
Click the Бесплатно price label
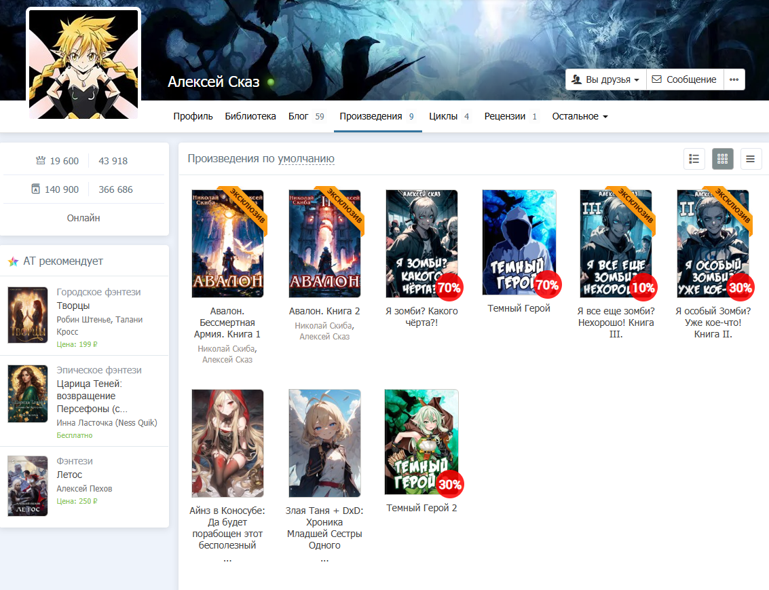pyautogui.click(x=75, y=435)
